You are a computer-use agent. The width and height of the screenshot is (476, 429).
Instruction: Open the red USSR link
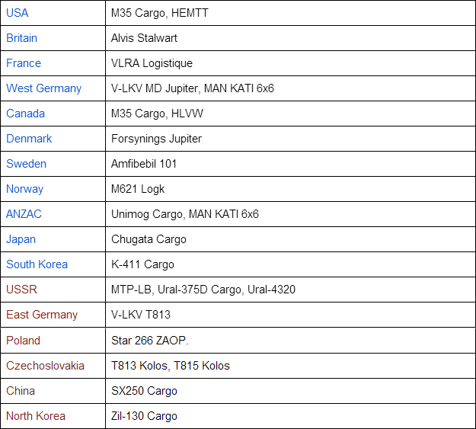click(21, 290)
